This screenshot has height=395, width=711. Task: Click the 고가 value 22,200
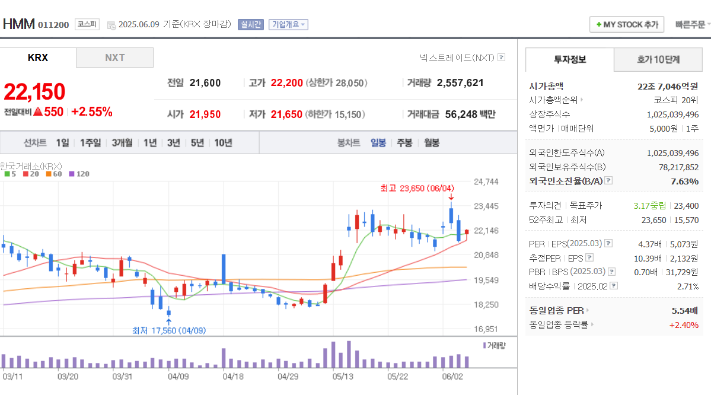tap(286, 83)
